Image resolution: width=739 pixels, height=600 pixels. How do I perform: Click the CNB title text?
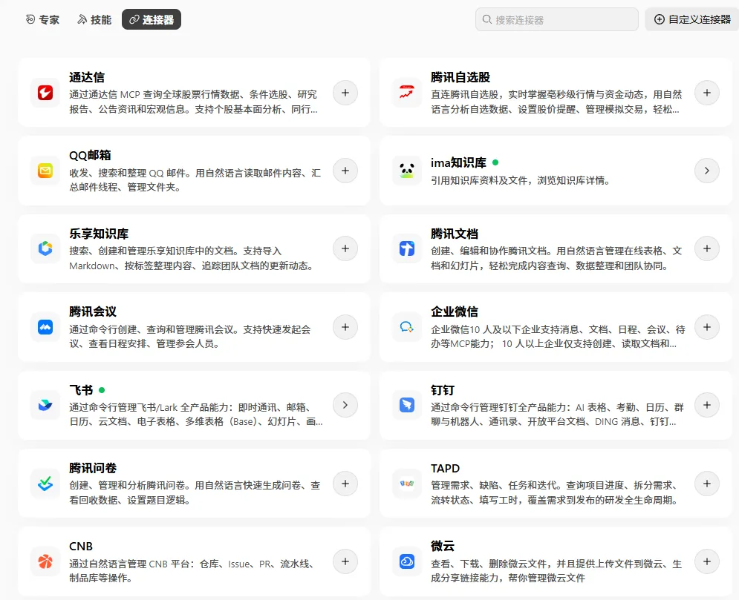click(81, 547)
